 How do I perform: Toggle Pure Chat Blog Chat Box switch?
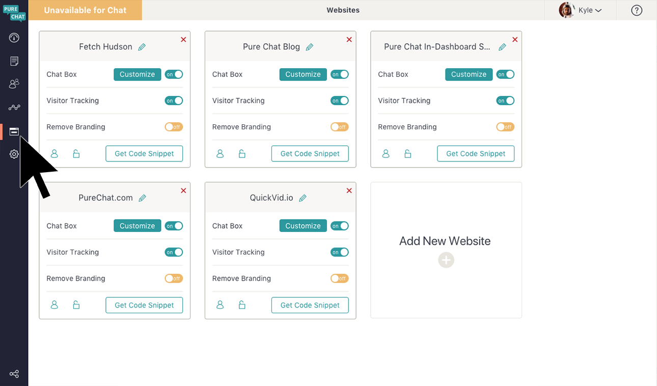coord(340,74)
